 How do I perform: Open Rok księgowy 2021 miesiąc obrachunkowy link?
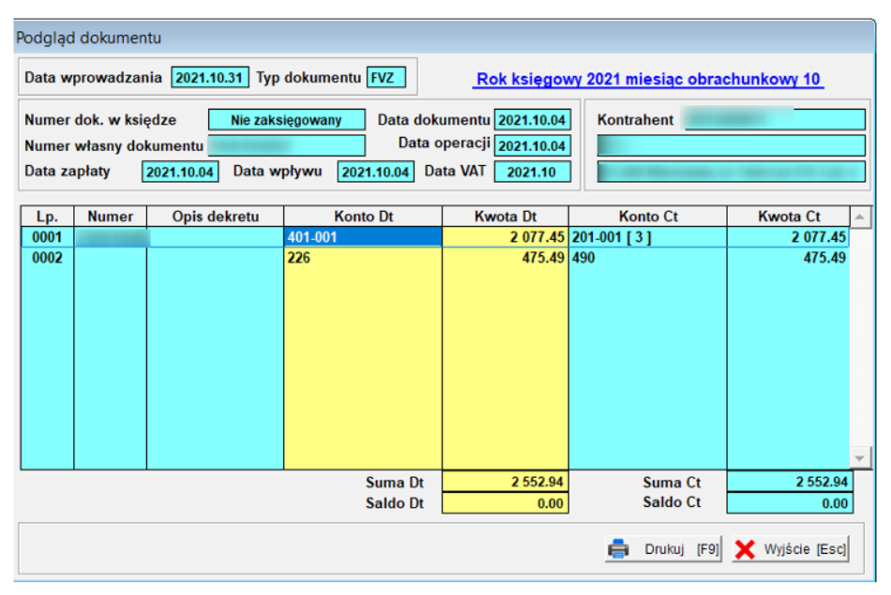648,79
